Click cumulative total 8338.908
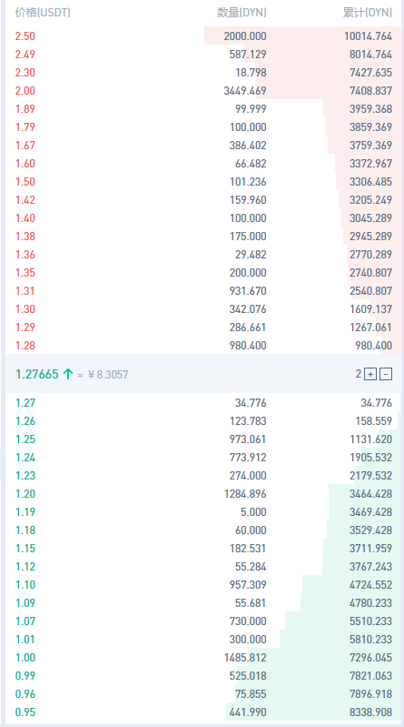This screenshot has width=404, height=727. [x=370, y=712]
